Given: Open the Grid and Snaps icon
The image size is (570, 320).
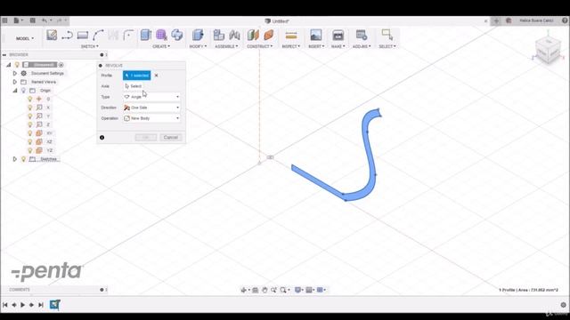Looking at the screenshot, I should 309,290.
